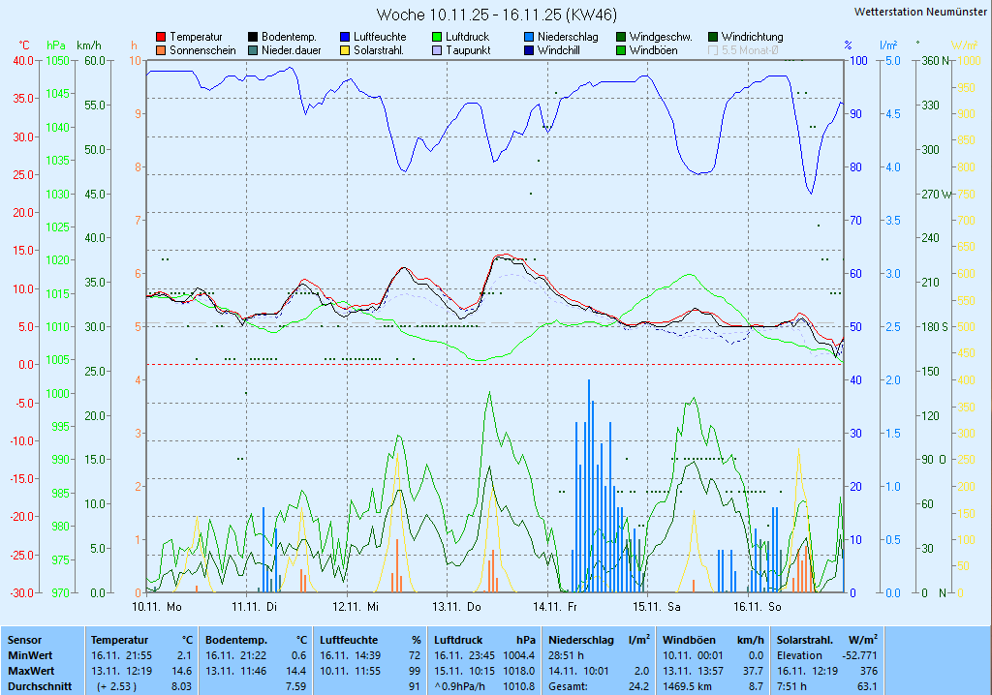Click the bright green Luftdruck legend square

coord(437,37)
